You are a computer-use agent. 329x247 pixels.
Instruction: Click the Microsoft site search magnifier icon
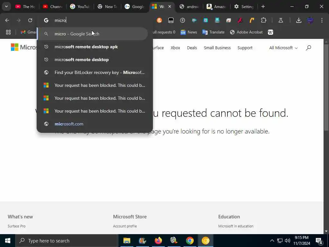(x=308, y=48)
